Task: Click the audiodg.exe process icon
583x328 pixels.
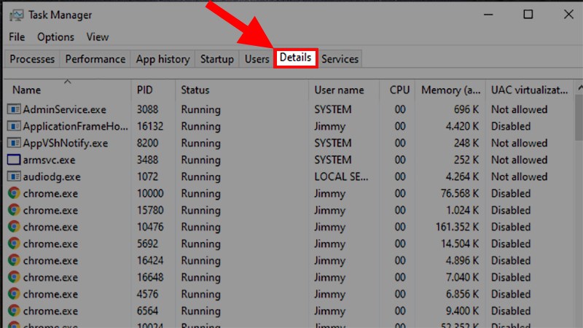Action: tap(14, 176)
